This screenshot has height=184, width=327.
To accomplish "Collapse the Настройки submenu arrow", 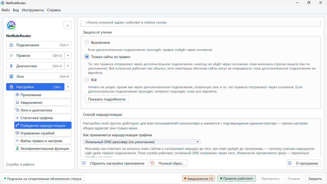I will (x=68, y=87).
